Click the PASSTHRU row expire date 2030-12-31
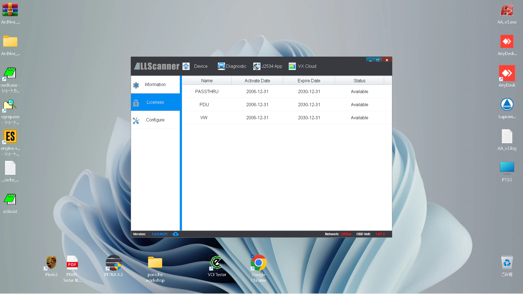Image resolution: width=523 pixels, height=294 pixels. click(309, 91)
